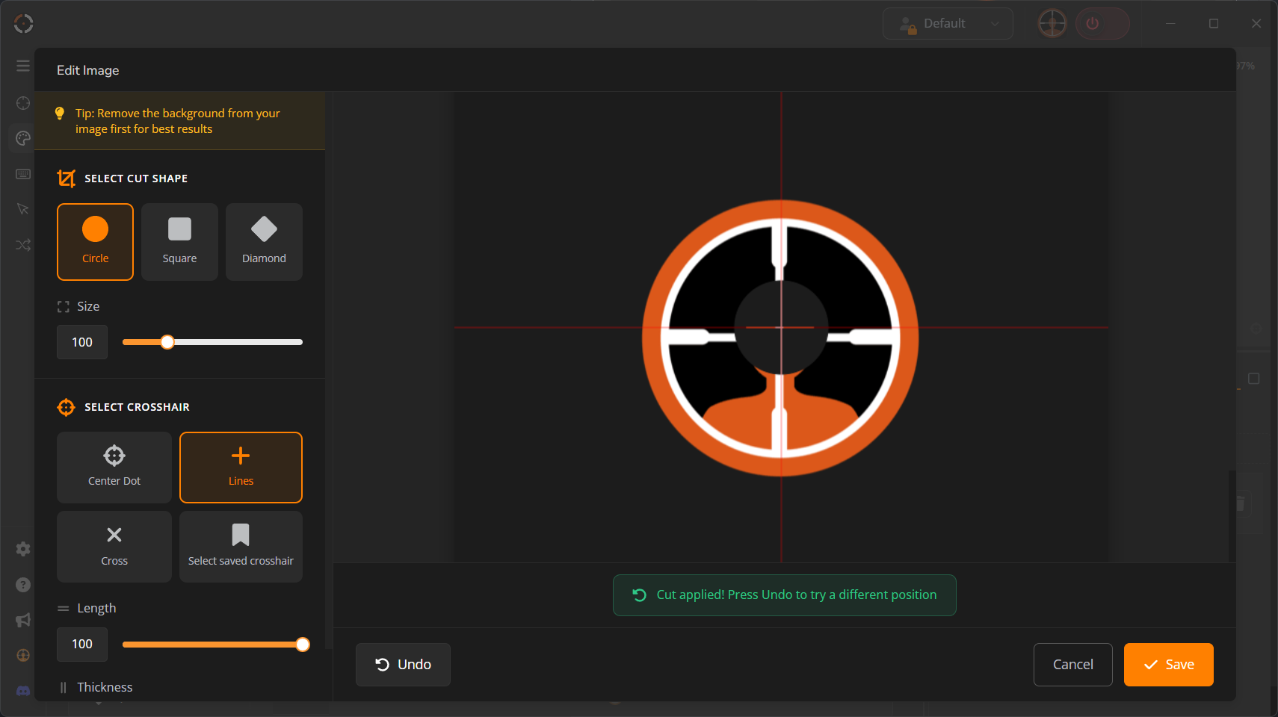
Task: Select the Circle cut shape
Action: pos(95,242)
